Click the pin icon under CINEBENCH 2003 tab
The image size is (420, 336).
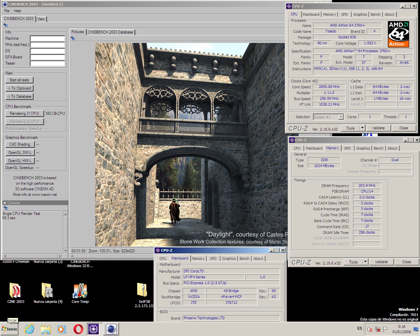point(6,25)
